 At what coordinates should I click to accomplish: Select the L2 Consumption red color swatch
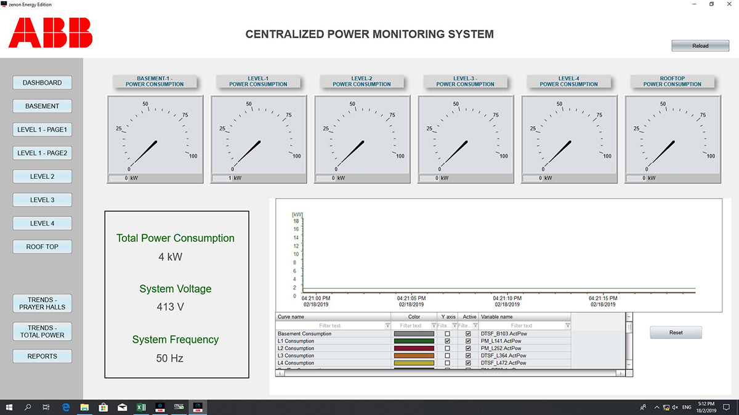coord(414,349)
